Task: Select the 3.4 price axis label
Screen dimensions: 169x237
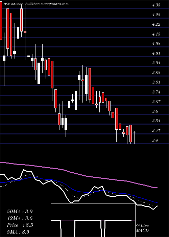Action: pyautogui.click(x=155, y=141)
